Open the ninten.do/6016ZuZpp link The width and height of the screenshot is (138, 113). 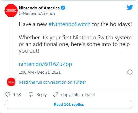tap(45, 64)
